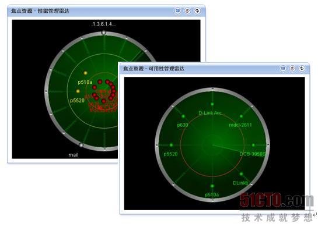Screen dimensions: 318x227
Task: Click yellow node above p5520 in performance radar
Action: point(78,91)
